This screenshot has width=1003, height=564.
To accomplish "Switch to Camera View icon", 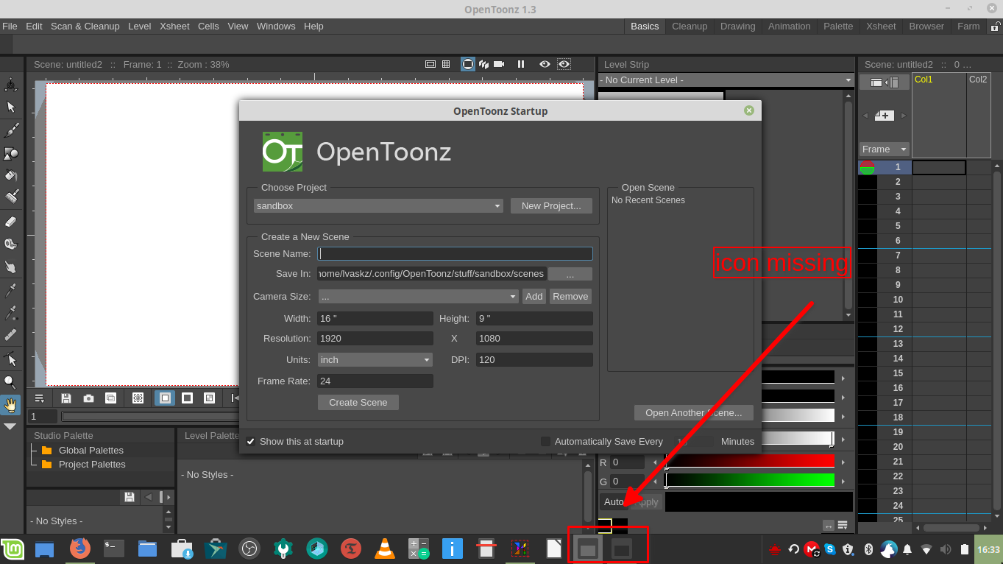I will [x=499, y=64].
